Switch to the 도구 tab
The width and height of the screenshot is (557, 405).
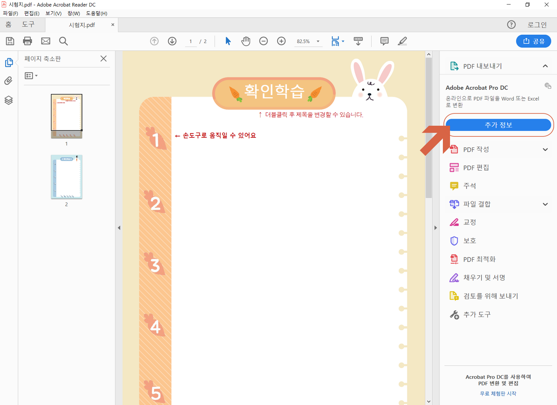28,25
